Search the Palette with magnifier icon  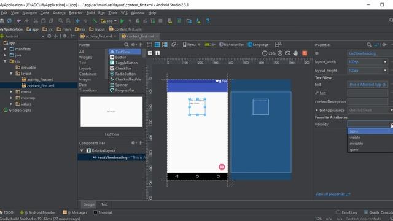point(126,45)
